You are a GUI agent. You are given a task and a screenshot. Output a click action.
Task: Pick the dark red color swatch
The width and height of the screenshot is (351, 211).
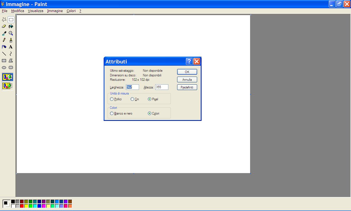[22, 202]
